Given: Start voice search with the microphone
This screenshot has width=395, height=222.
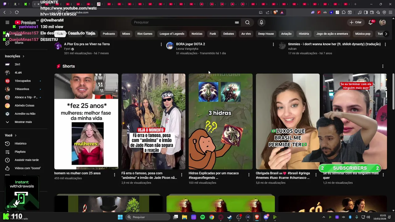Looking at the screenshot, I should coord(261,22).
